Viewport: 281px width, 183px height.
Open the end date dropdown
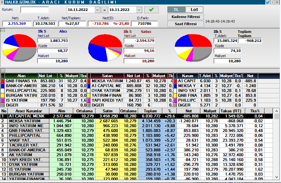click(x=139, y=10)
